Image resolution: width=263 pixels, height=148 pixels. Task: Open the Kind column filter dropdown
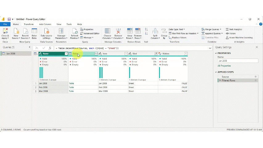(156, 54)
